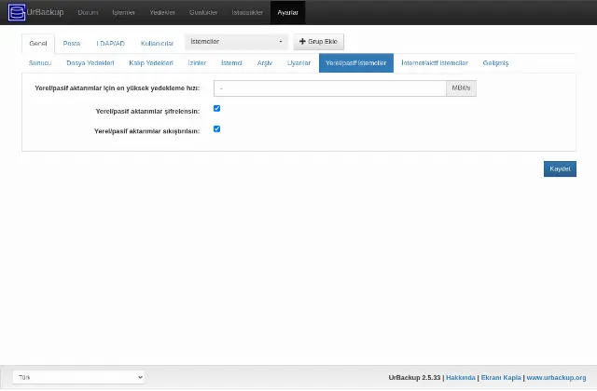Viewport: 597px width, 391px height.
Task: Click the UrBackup logo icon
Action: pyautogui.click(x=17, y=12)
